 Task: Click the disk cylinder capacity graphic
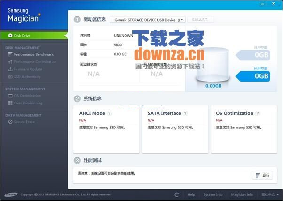213,65
